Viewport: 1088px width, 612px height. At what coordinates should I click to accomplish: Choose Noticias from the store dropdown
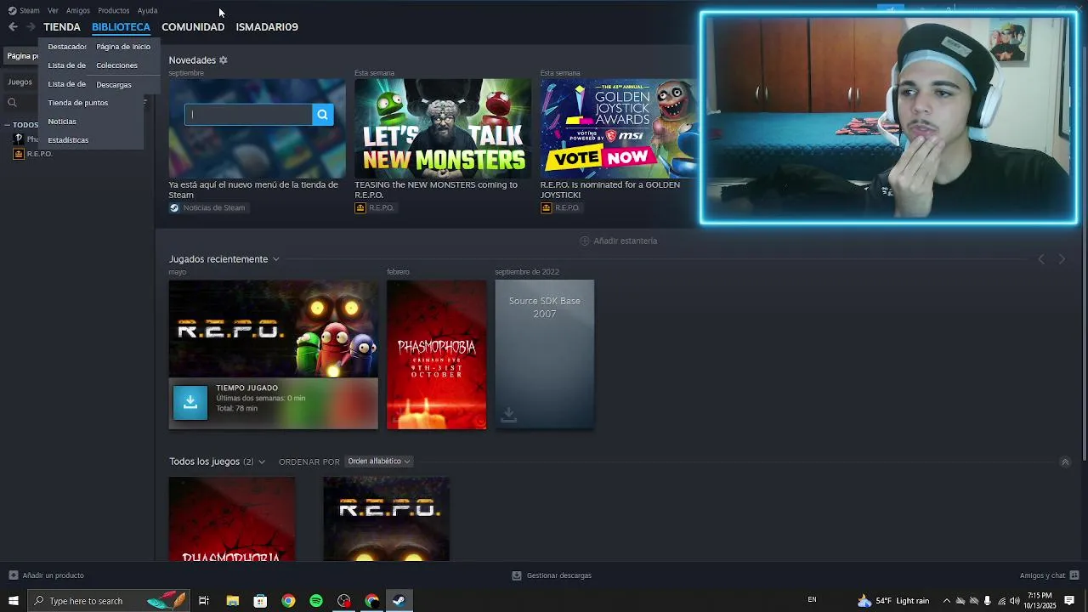[x=62, y=122]
